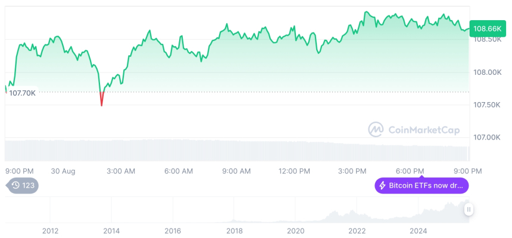
Task: Click the 30 Aug date axis label
Action: click(63, 171)
